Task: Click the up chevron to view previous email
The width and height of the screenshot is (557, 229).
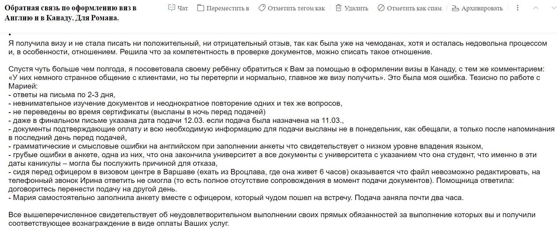Action: click(535, 8)
